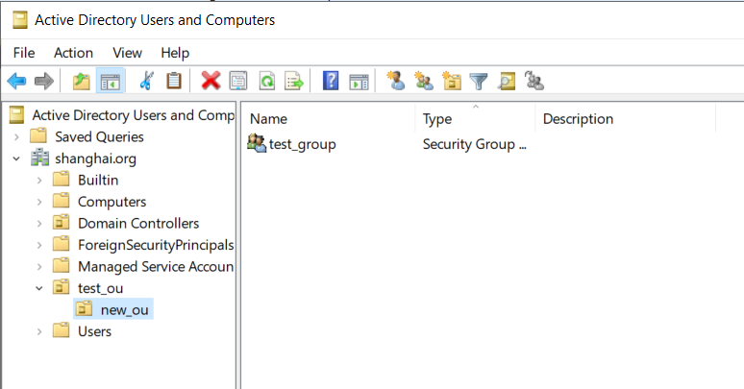Expand the Users container

point(39,331)
